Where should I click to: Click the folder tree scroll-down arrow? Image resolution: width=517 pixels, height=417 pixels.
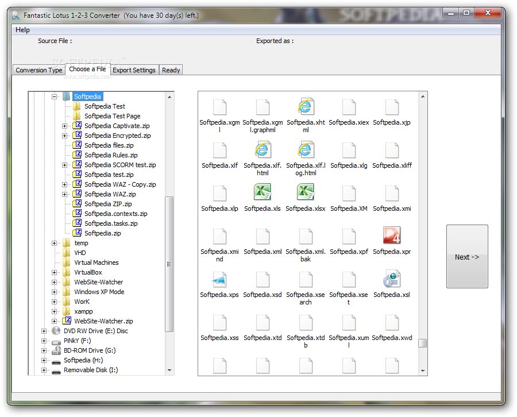[x=169, y=370]
